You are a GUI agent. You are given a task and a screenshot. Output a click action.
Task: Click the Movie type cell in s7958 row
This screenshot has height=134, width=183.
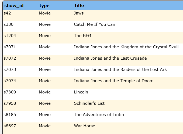(x=44, y=103)
